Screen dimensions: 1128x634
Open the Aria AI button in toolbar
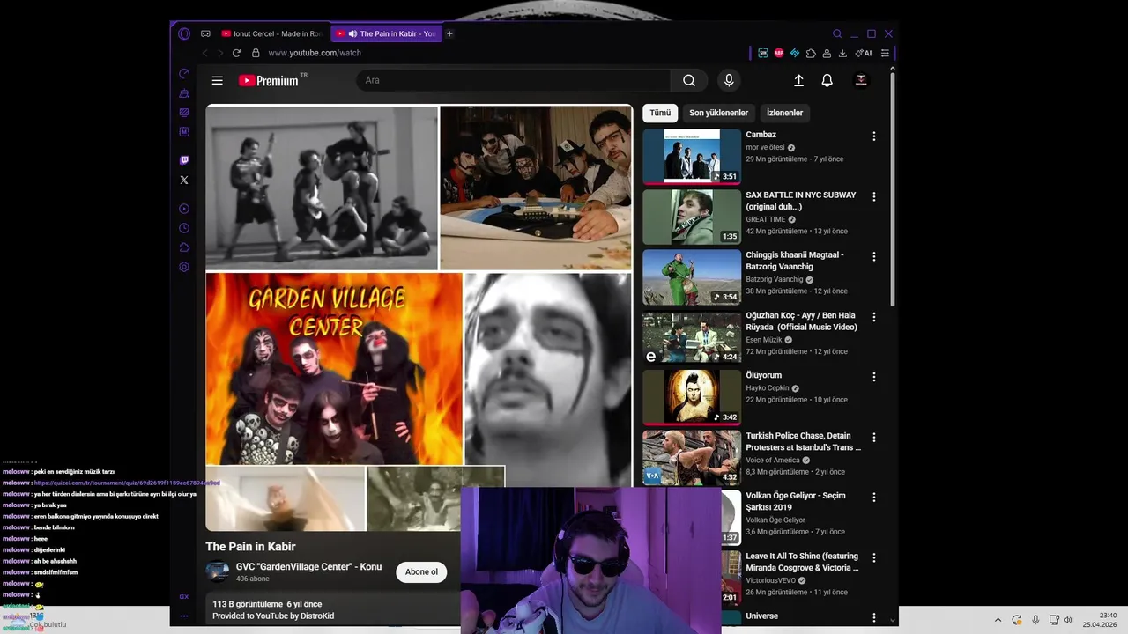(x=864, y=53)
